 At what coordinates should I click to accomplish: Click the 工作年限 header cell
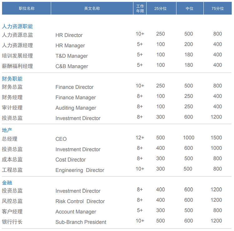[x=140, y=8]
